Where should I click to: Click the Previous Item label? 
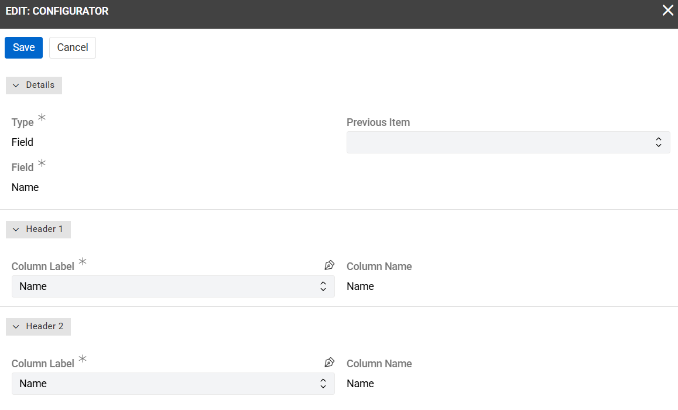378,122
